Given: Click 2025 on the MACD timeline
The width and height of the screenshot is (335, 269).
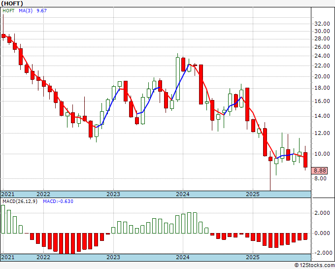Looking at the screenshot, I should [253, 257].
